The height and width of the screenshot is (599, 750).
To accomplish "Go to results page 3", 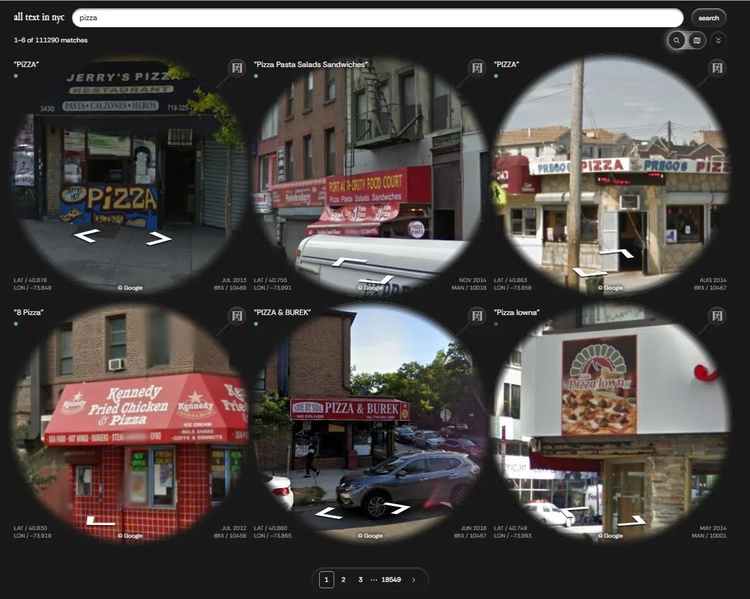I will tap(360, 579).
